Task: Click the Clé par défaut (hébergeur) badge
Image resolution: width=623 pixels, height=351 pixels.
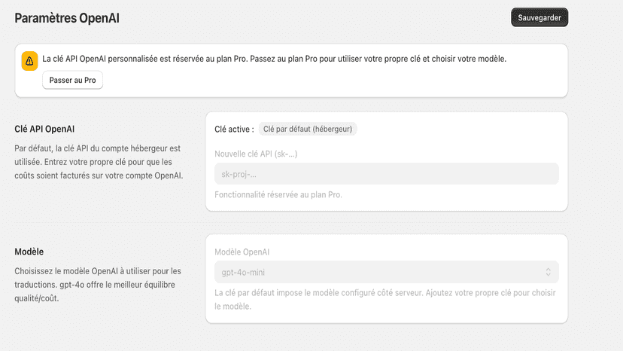Action: [308, 129]
